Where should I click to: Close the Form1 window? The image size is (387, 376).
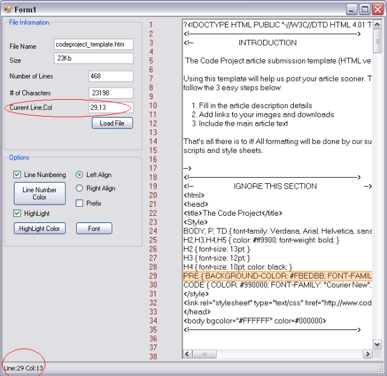378,10
